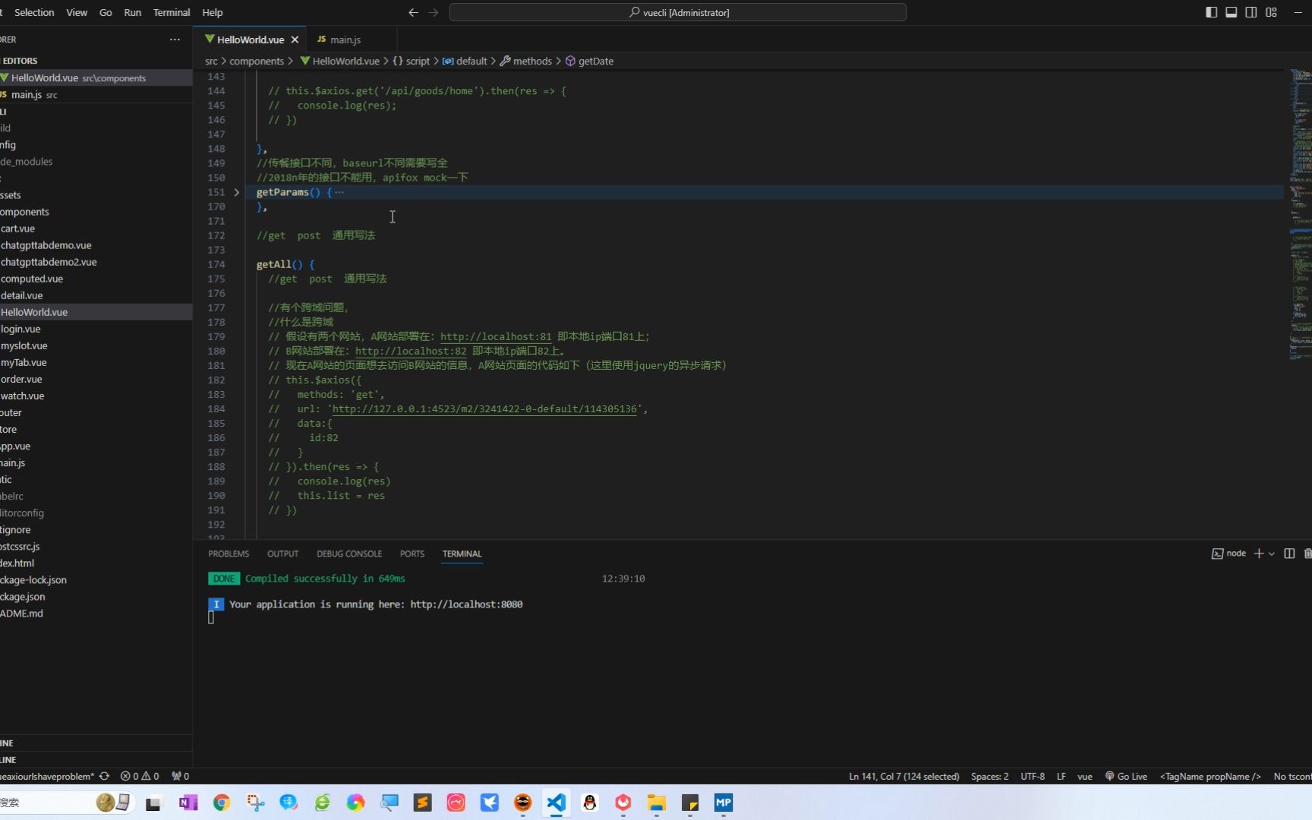The image size is (1312, 820).
Task: Open a new terminal with the plus icon
Action: (x=1260, y=554)
